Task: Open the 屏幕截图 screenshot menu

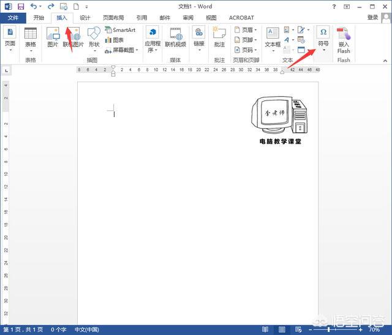Action: tap(121, 50)
